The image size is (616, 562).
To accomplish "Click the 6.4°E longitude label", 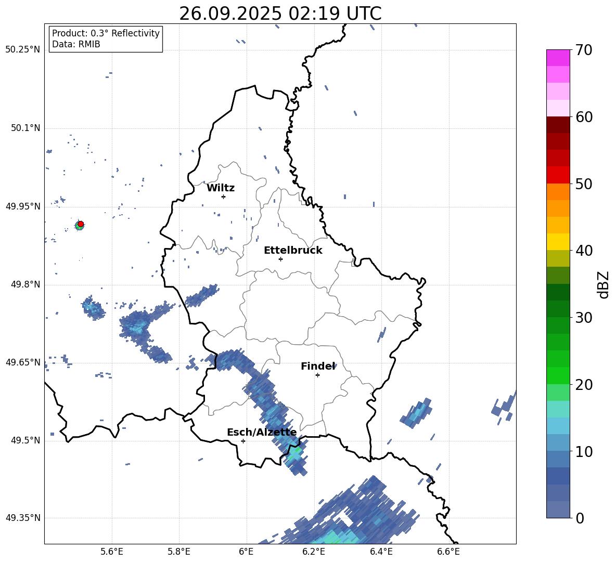I will (381, 552).
